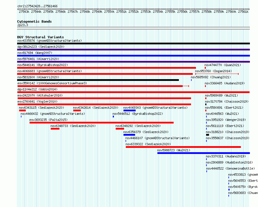This screenshot has width=258, height=207.
Task: Select nsv5989089 (Wu2021) label
Action: [222, 95]
